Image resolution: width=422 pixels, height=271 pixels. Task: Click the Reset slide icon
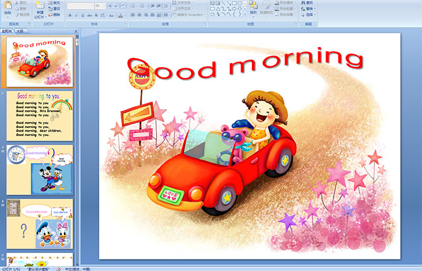point(51,8)
